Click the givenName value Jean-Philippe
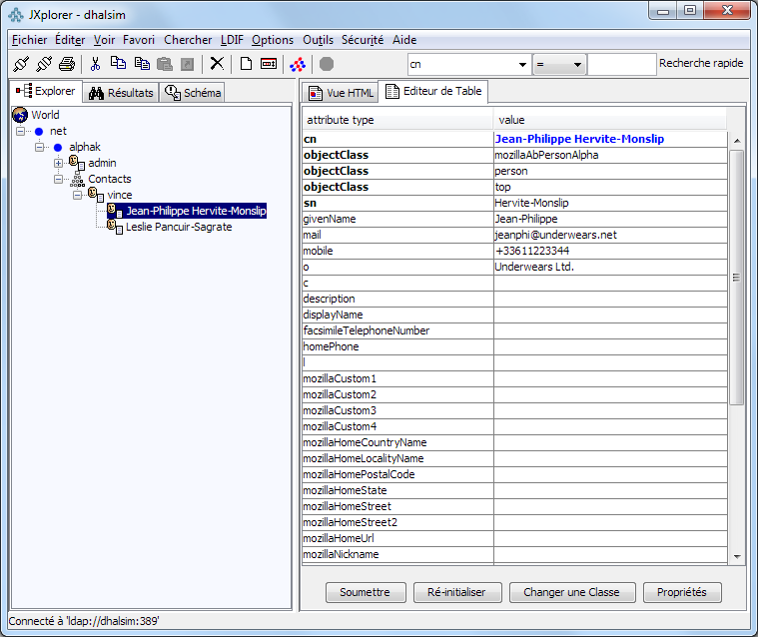758x637 pixels. tap(610, 219)
